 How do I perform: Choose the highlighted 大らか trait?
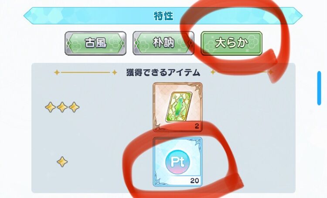pyautogui.click(x=231, y=43)
